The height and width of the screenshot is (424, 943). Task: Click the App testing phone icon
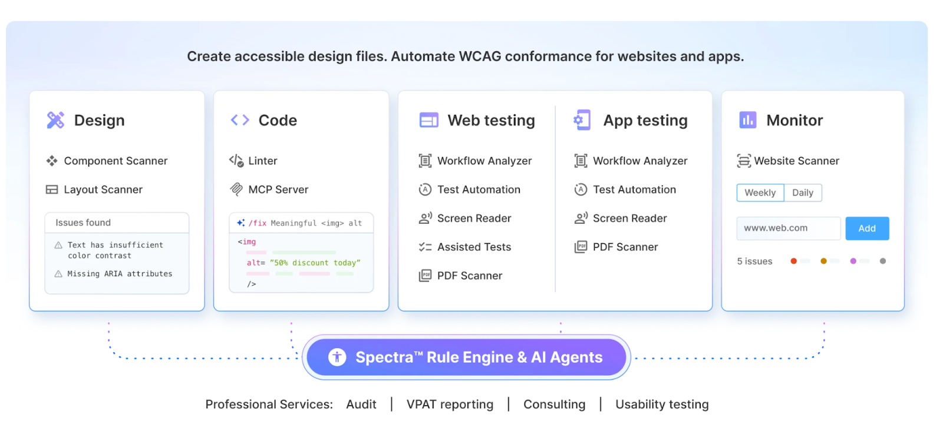582,120
